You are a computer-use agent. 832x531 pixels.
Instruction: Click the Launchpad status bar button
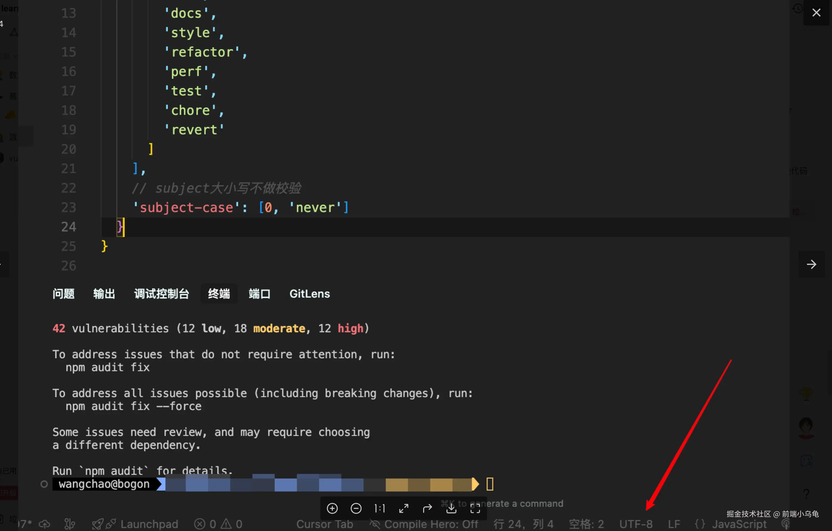pos(149,524)
